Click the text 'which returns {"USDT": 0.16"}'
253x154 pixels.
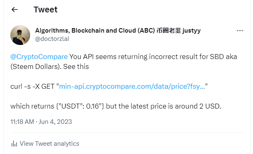(x=57, y=106)
